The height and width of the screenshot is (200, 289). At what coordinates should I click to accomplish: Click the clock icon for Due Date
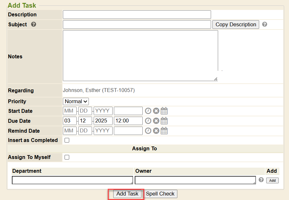[x=148, y=121]
